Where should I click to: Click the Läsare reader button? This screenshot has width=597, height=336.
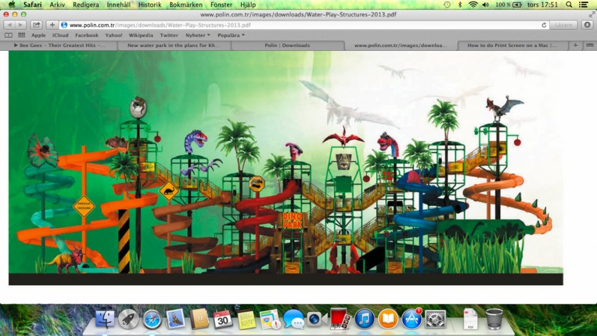(x=563, y=25)
